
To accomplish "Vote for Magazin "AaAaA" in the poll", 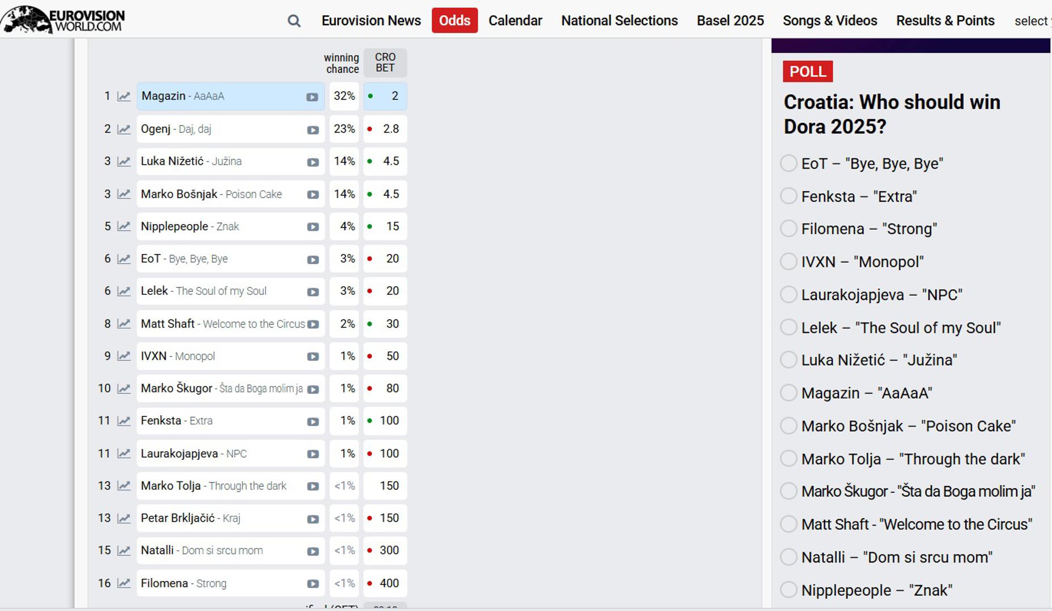I will 789,393.
